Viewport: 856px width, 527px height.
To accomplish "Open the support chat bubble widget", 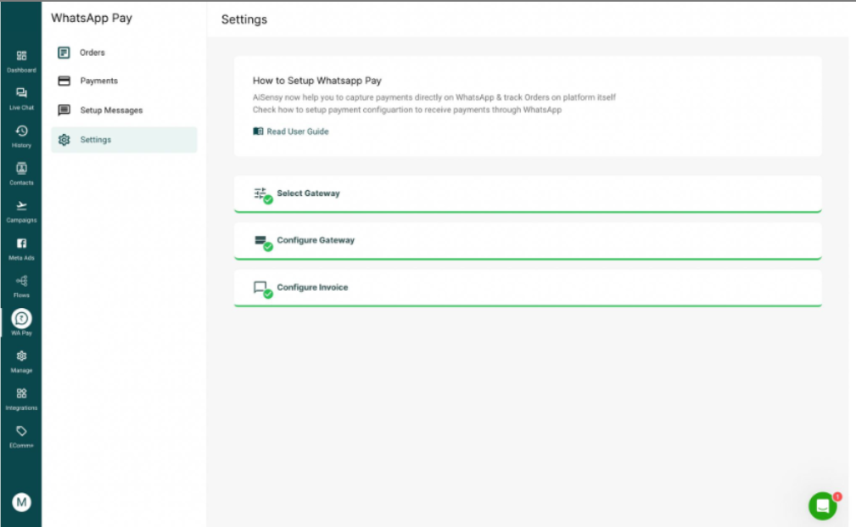I will [822, 506].
